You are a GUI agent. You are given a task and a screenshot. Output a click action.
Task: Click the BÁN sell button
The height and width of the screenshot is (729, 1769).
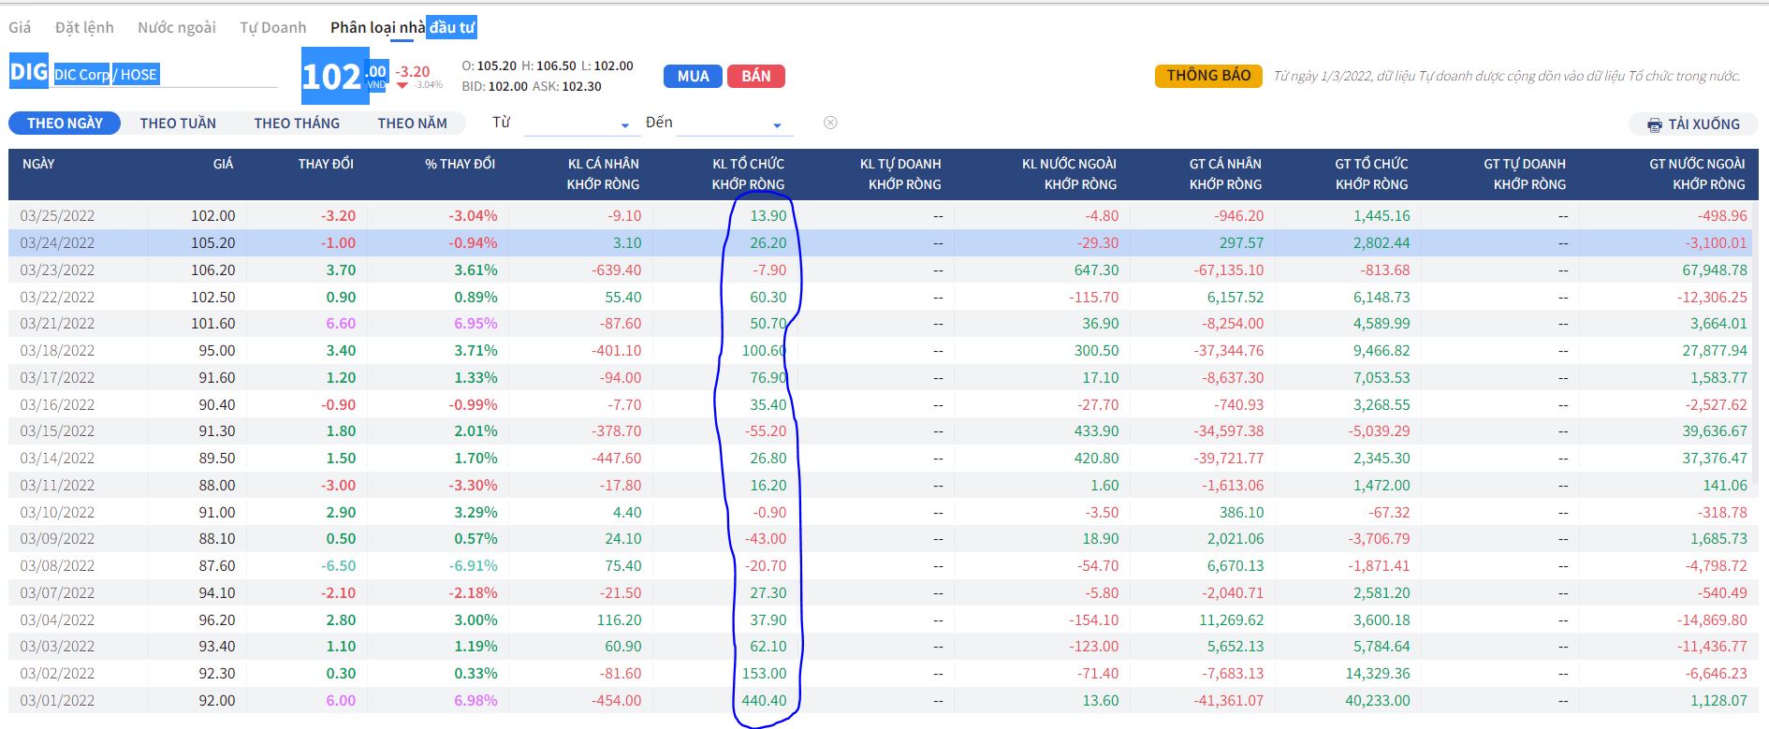(756, 76)
